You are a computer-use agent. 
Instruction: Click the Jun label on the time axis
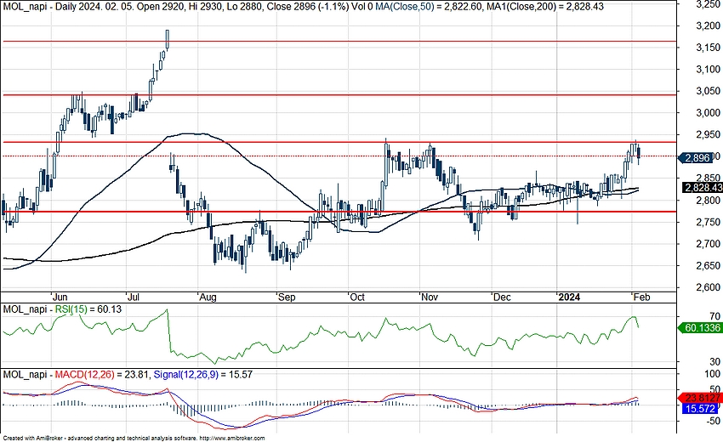tap(60, 297)
